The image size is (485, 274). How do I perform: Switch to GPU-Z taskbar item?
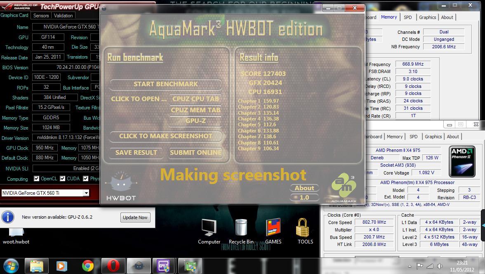190,266
